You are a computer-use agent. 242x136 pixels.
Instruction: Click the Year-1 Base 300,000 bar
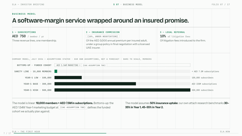(x=95, y=84)
